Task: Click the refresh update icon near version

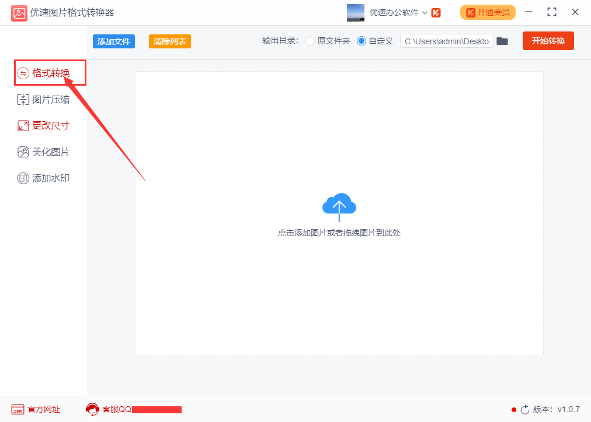Action: tap(525, 410)
